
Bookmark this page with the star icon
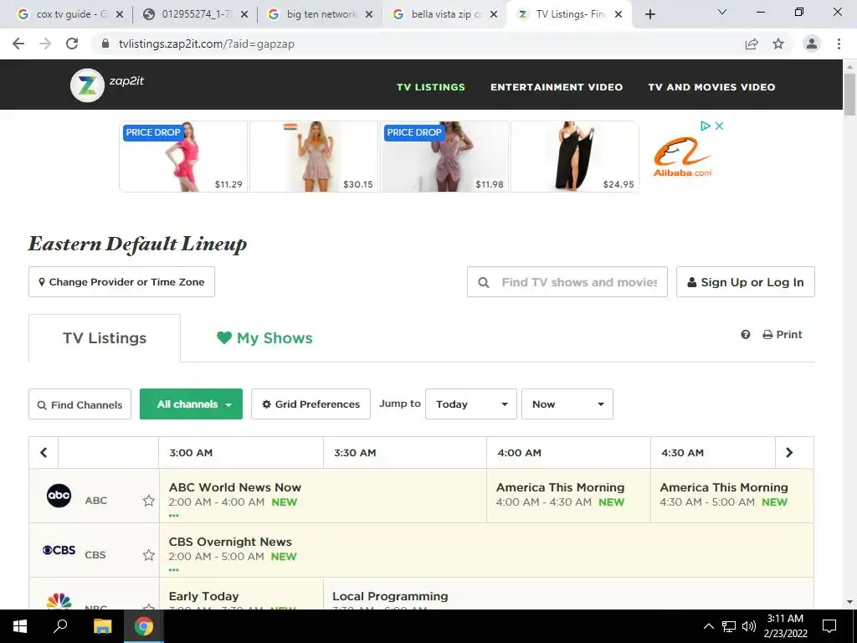[778, 44]
